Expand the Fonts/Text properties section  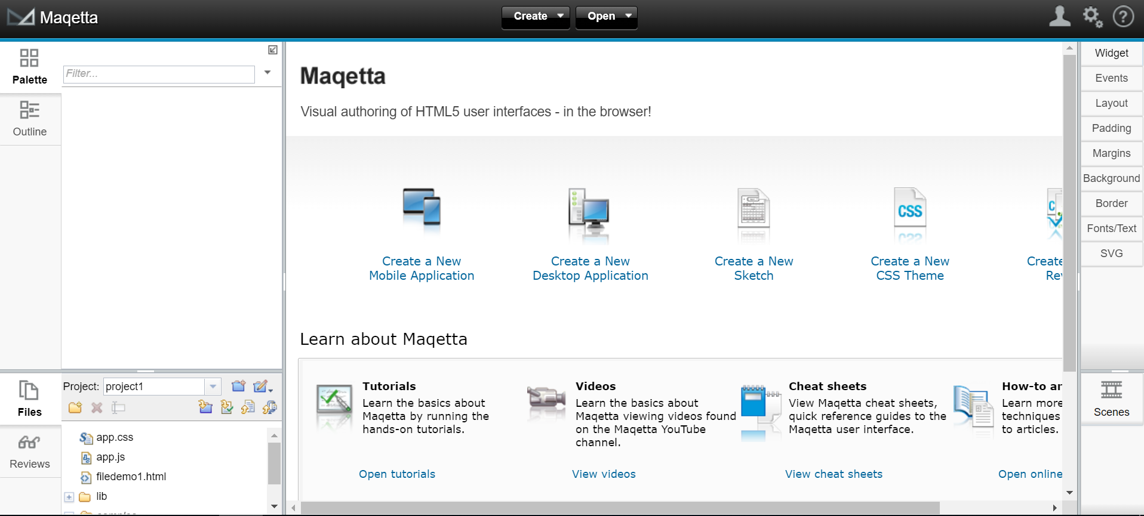(1111, 228)
